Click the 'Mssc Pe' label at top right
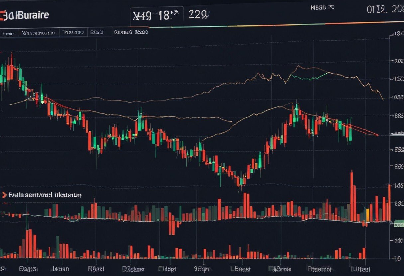This screenshot has width=404, height=276. pyautogui.click(x=322, y=8)
